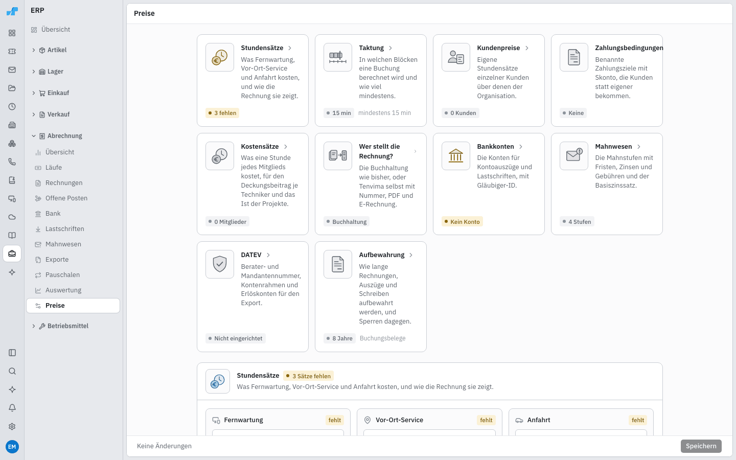Open Auswertung in the sidebar
The width and height of the screenshot is (736, 460).
pyautogui.click(x=73, y=290)
